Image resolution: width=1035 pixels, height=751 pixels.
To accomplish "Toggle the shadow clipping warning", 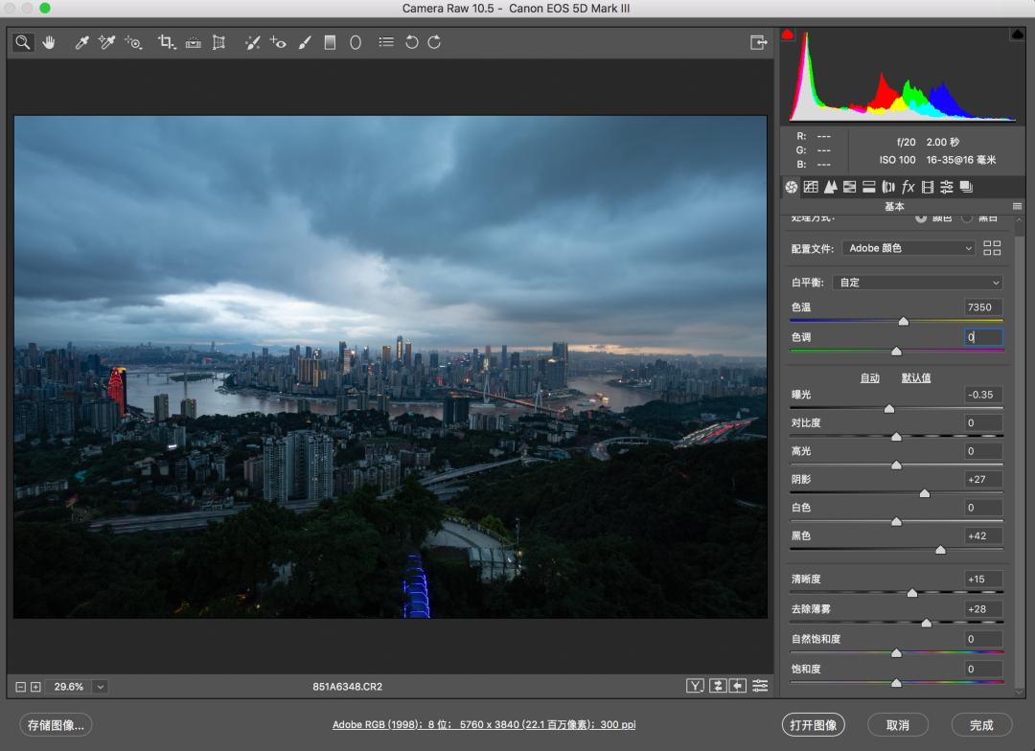I will click(788, 34).
